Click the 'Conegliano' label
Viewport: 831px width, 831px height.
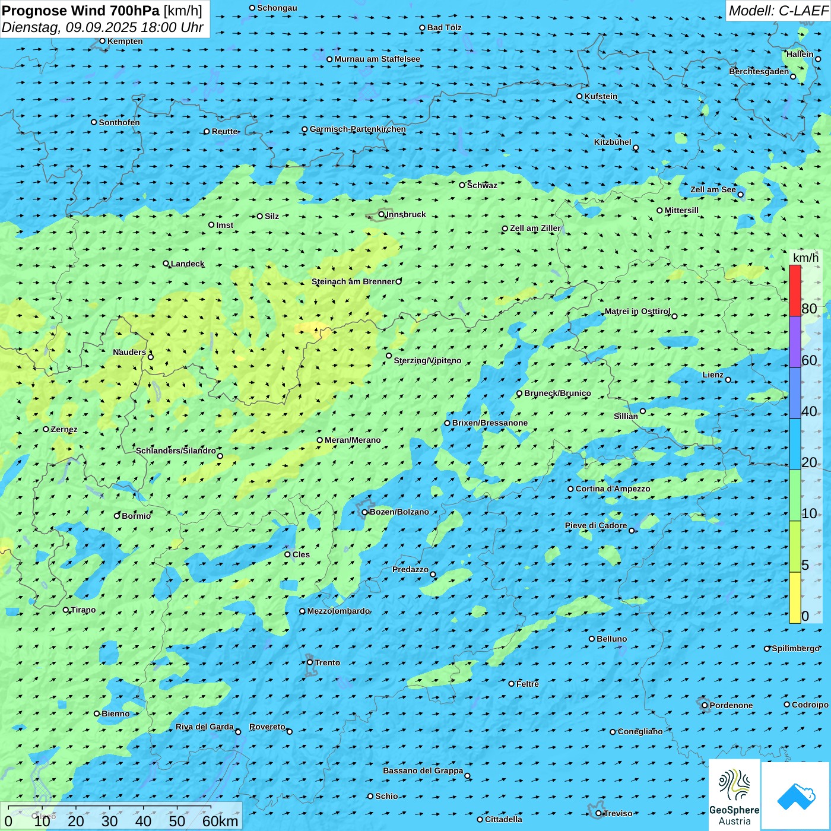pyautogui.click(x=640, y=731)
